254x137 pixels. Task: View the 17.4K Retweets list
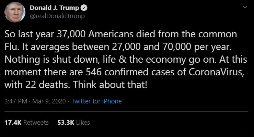click(x=26, y=122)
